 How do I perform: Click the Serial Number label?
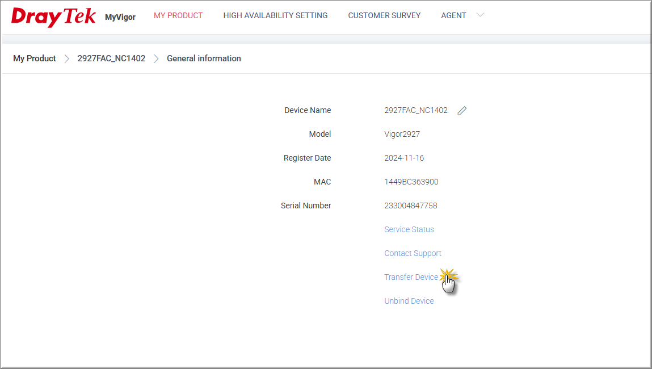click(x=306, y=206)
